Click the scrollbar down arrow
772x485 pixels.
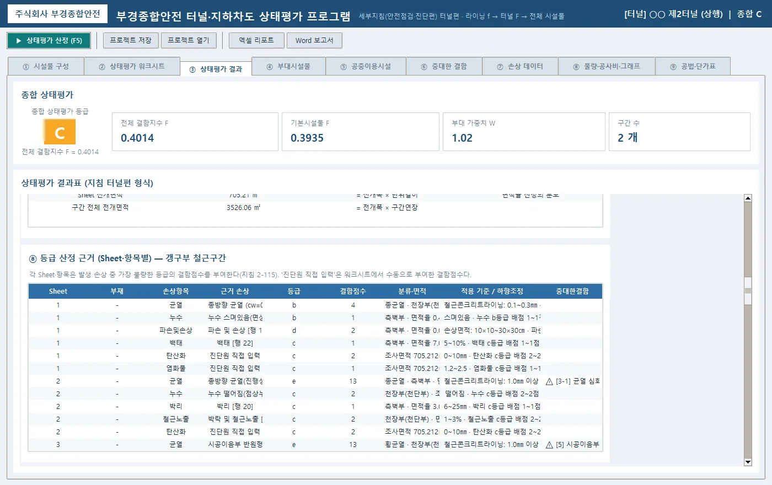tap(748, 462)
